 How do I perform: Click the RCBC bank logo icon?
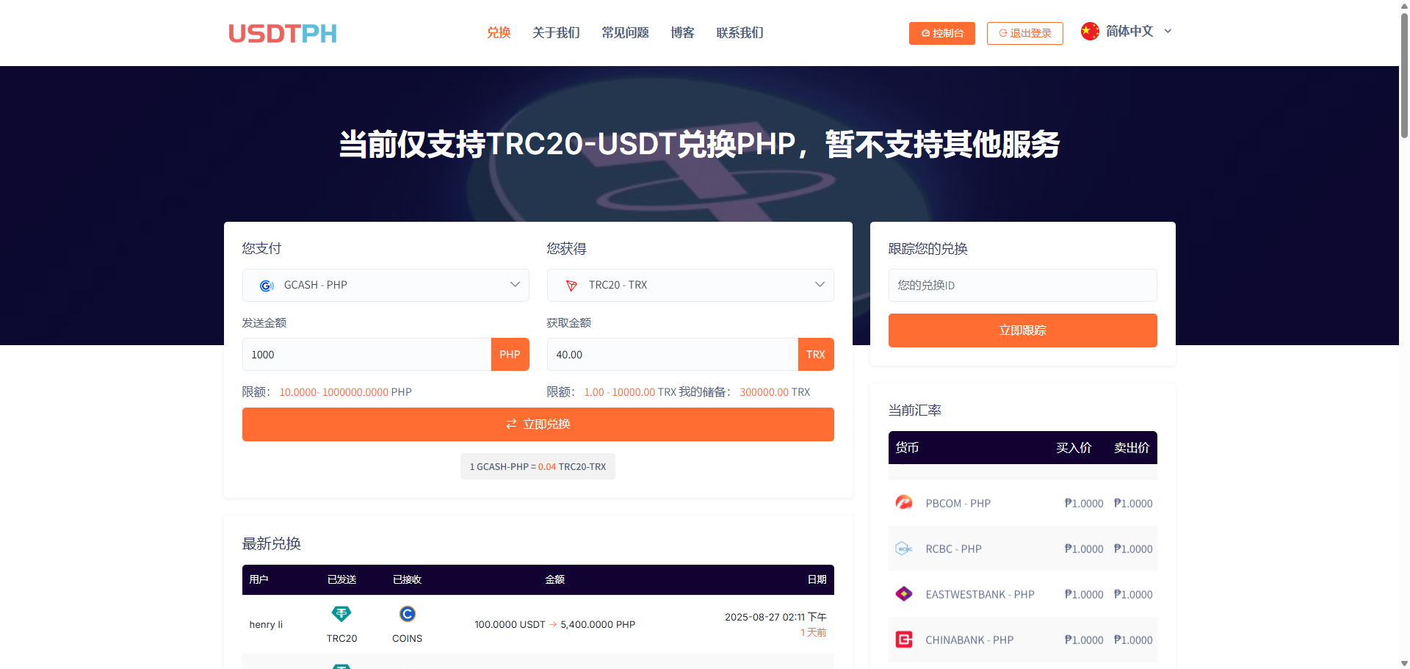click(904, 549)
